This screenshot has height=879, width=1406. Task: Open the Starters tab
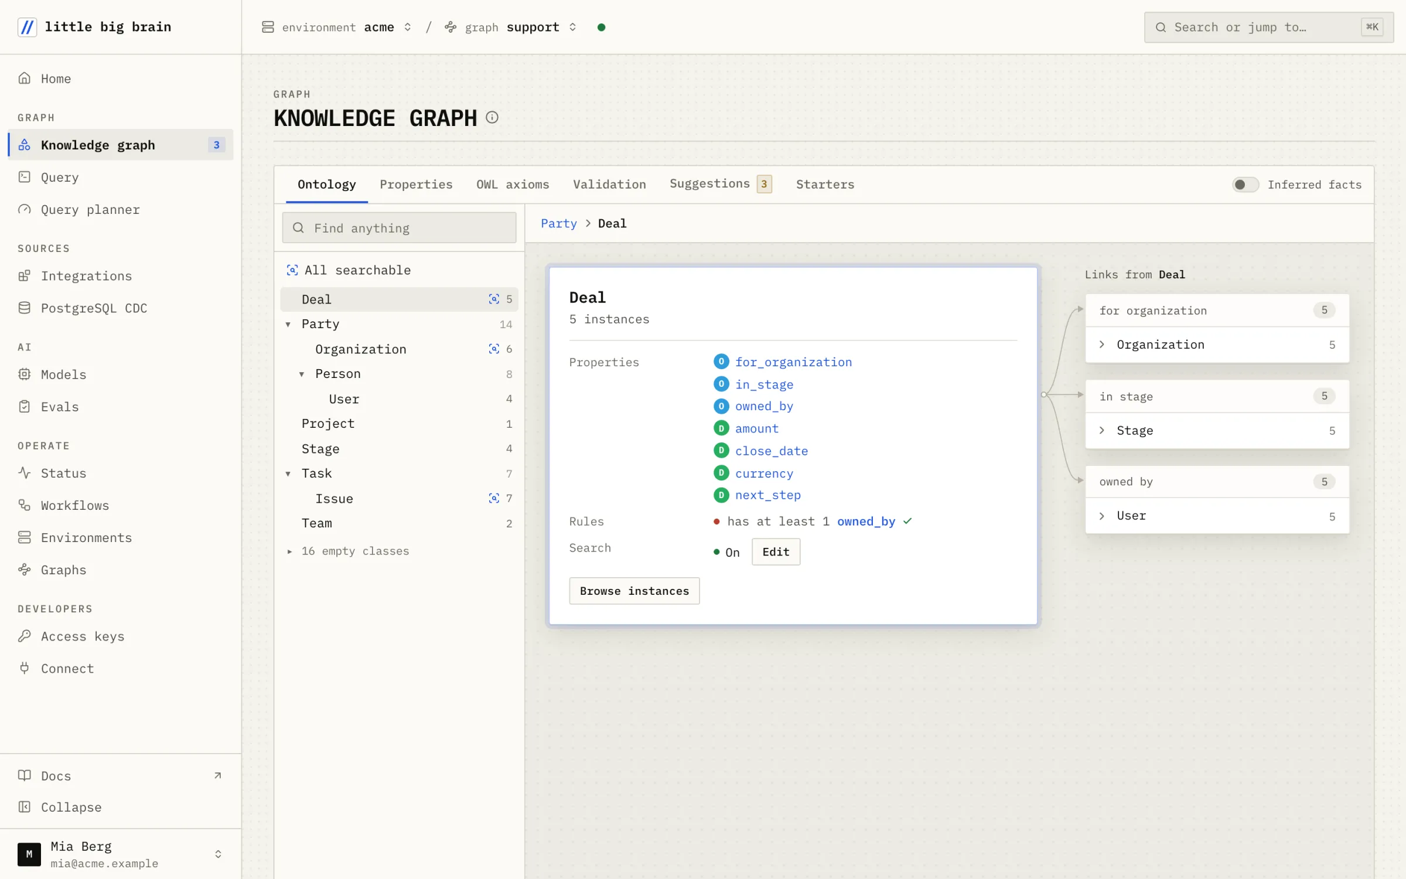(825, 185)
